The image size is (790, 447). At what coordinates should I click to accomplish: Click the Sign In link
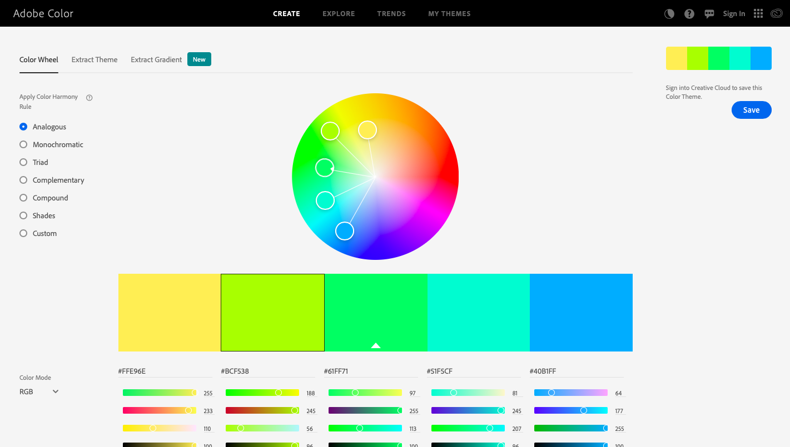734,13
